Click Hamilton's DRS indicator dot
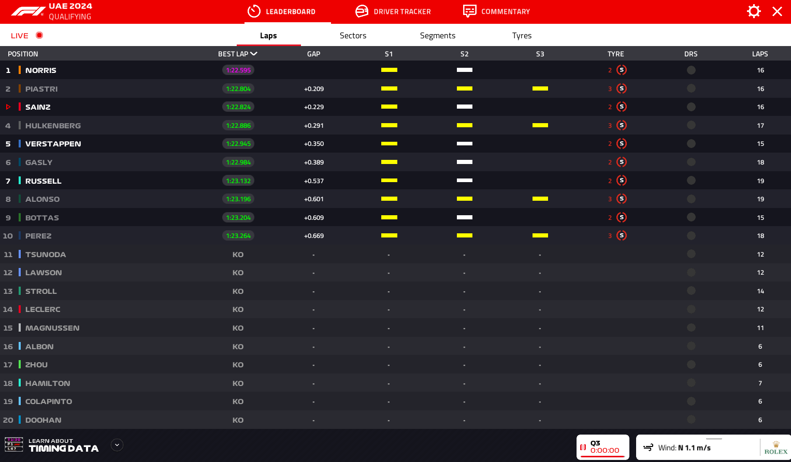Viewport: 791px width, 462px height. [691, 383]
